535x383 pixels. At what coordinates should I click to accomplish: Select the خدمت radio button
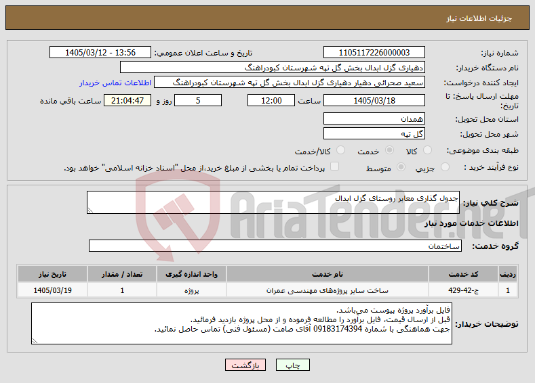[x=389, y=150]
